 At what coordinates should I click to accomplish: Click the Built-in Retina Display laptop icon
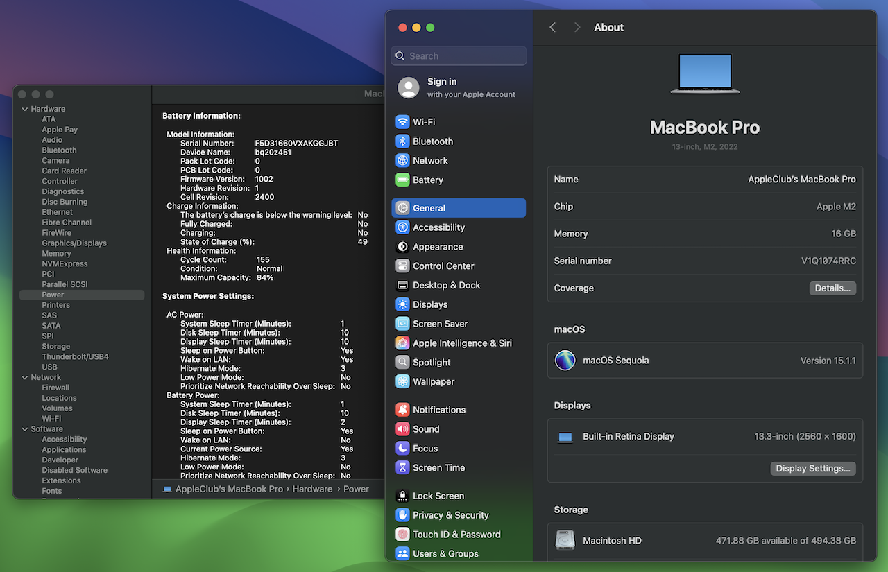(x=565, y=437)
